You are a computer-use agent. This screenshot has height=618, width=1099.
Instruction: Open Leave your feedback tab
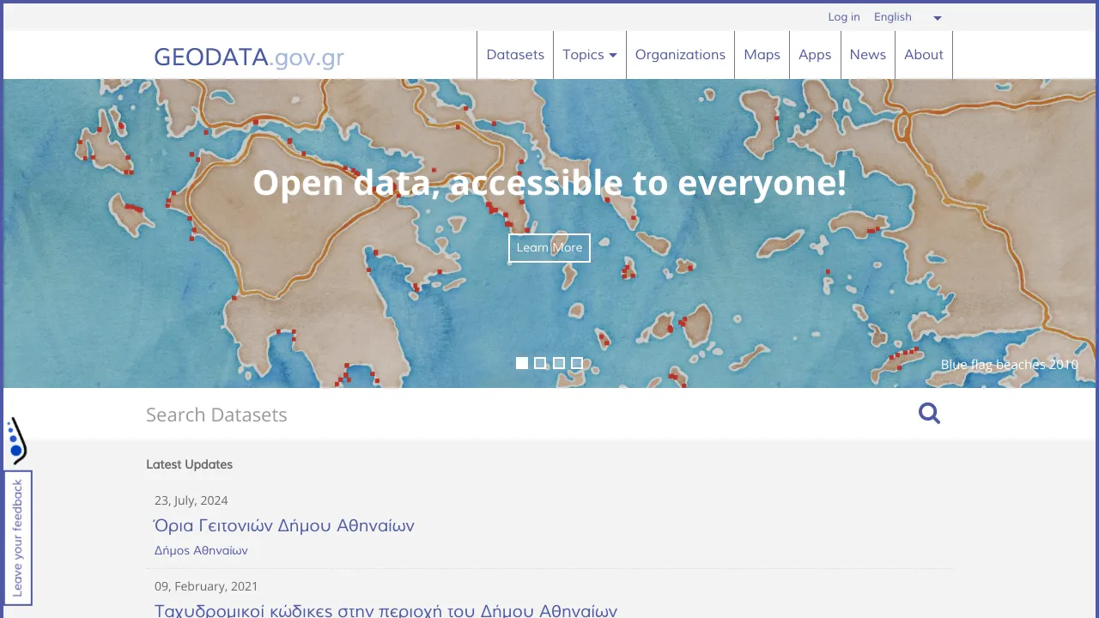click(18, 538)
